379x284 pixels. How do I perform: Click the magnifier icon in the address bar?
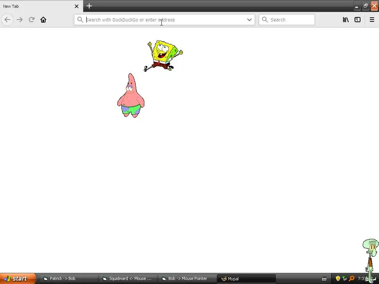[x=80, y=20]
